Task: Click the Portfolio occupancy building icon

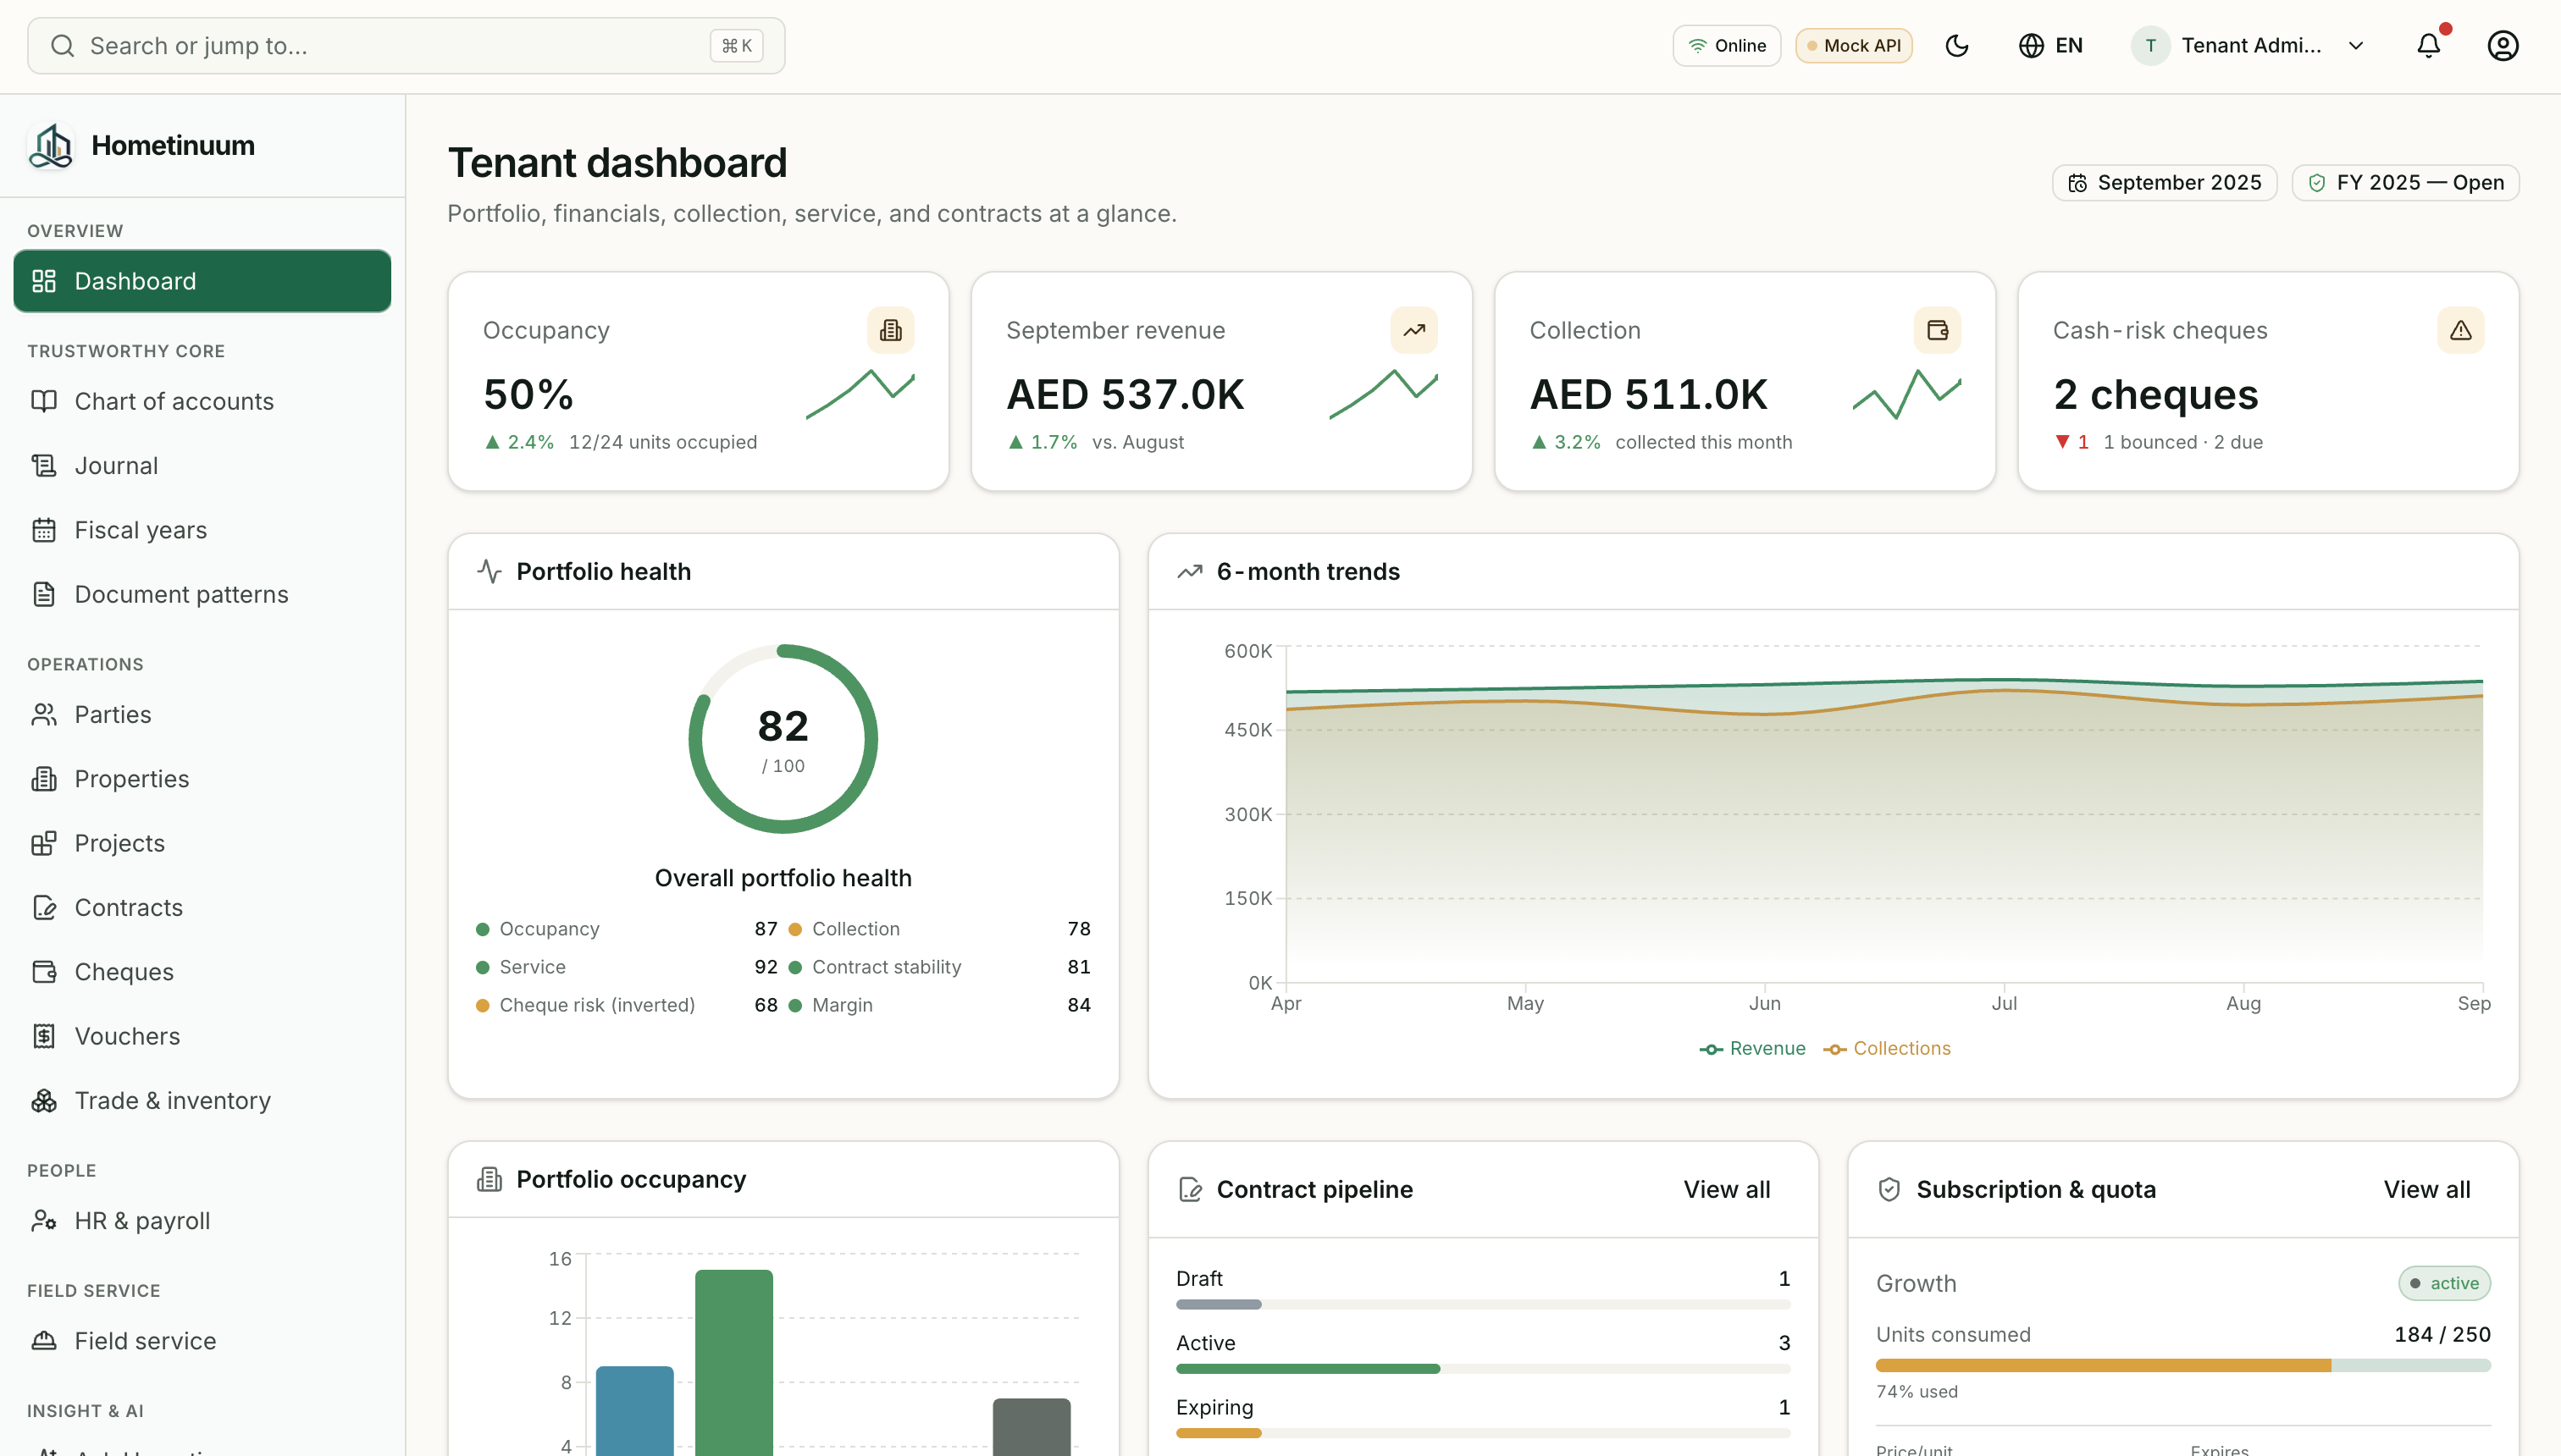Action: [x=490, y=1180]
